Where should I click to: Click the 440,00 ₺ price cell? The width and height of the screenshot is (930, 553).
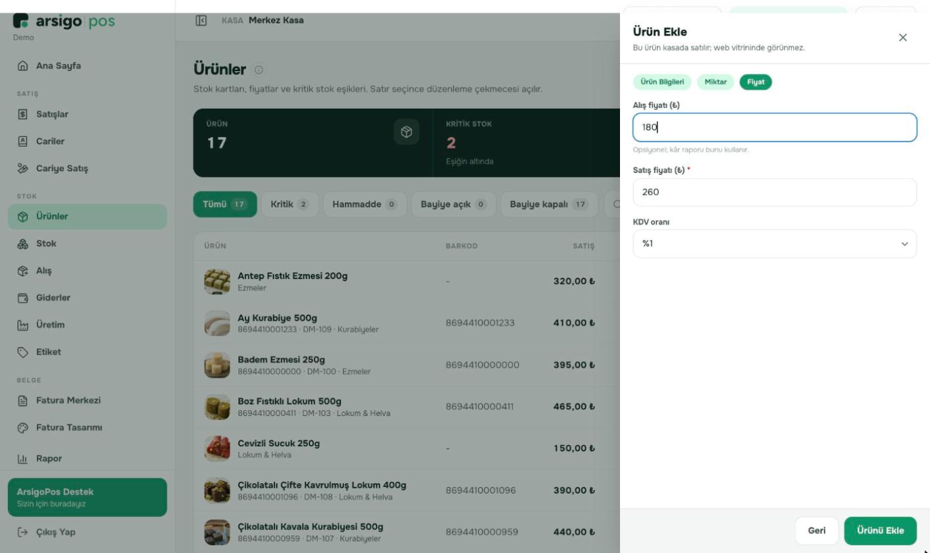(574, 533)
